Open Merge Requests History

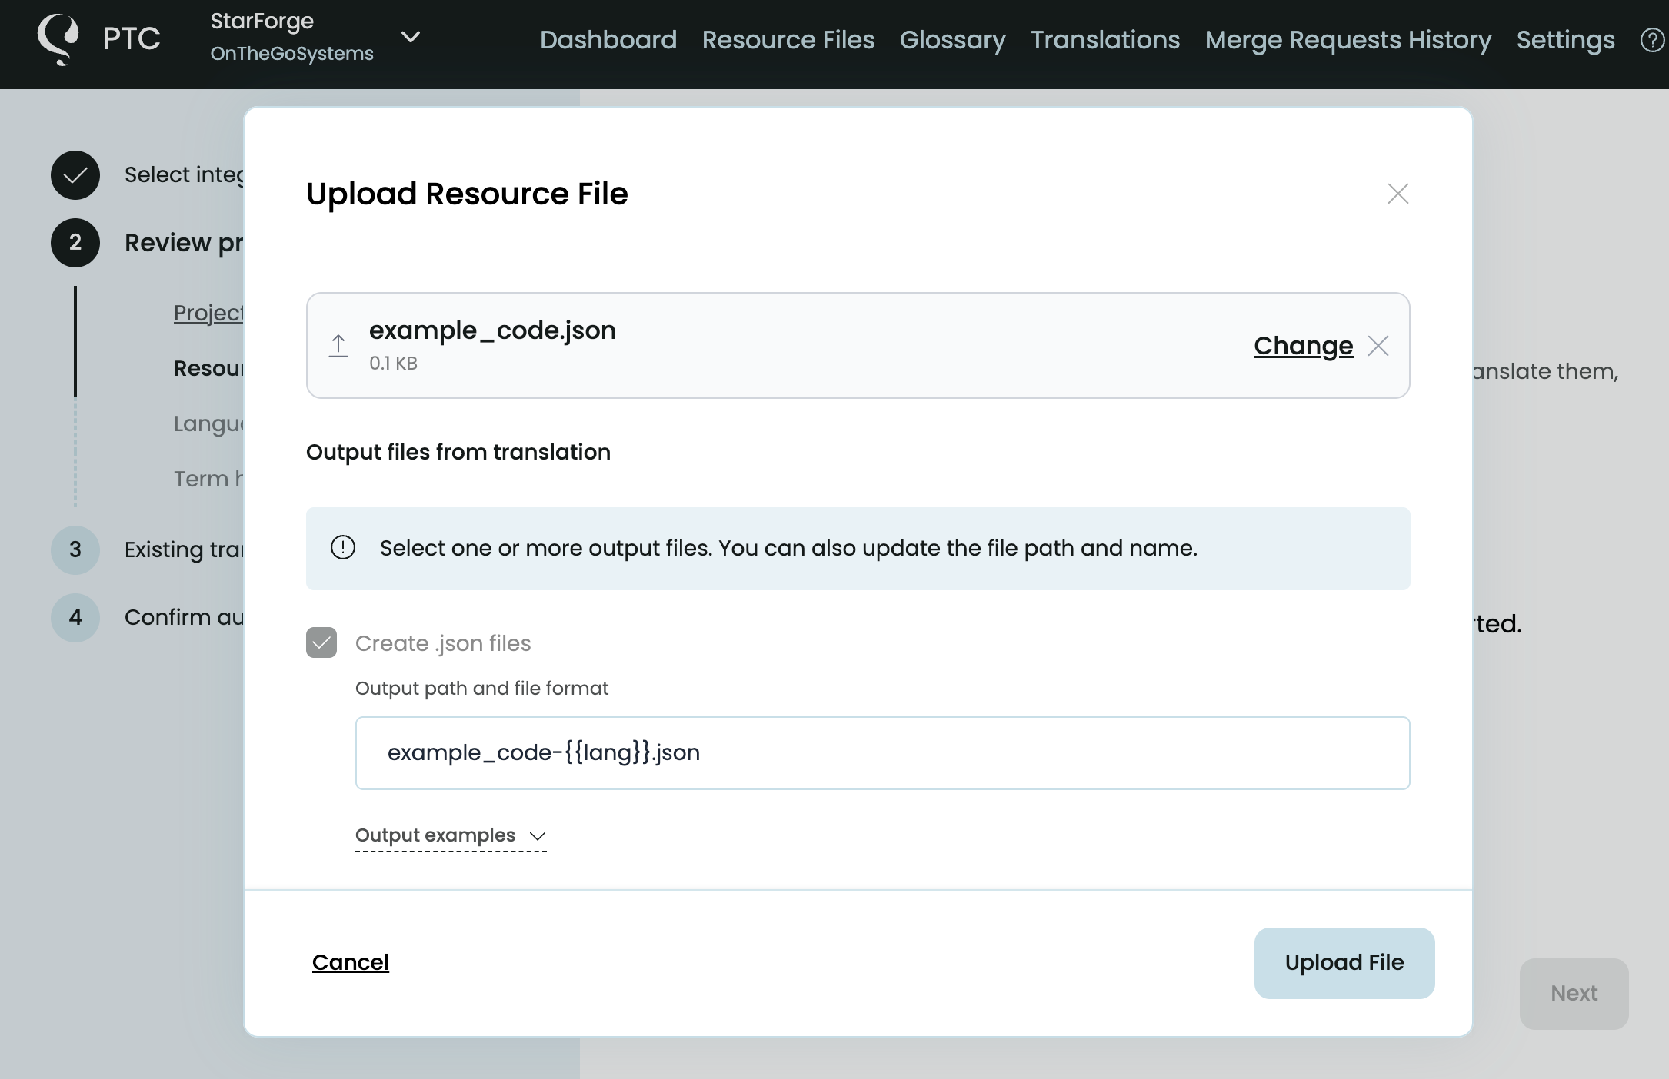click(x=1348, y=40)
